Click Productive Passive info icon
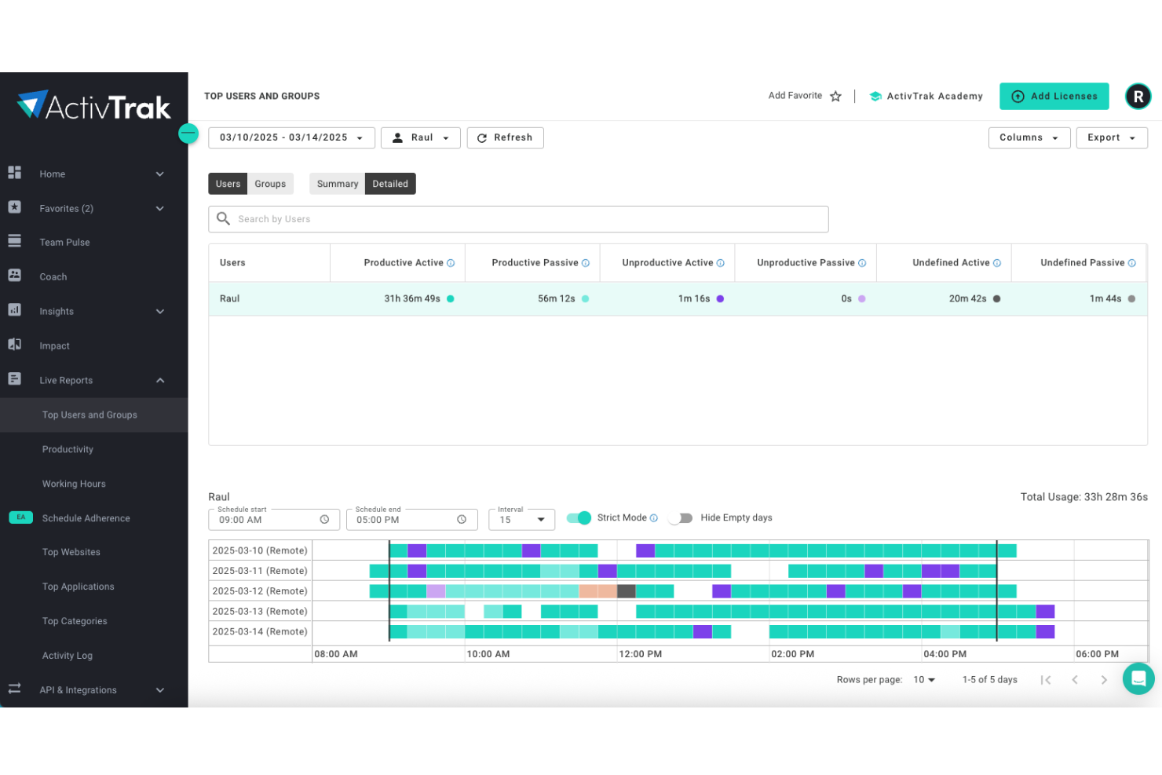Screen dimensions: 1162x775 coord(586,263)
